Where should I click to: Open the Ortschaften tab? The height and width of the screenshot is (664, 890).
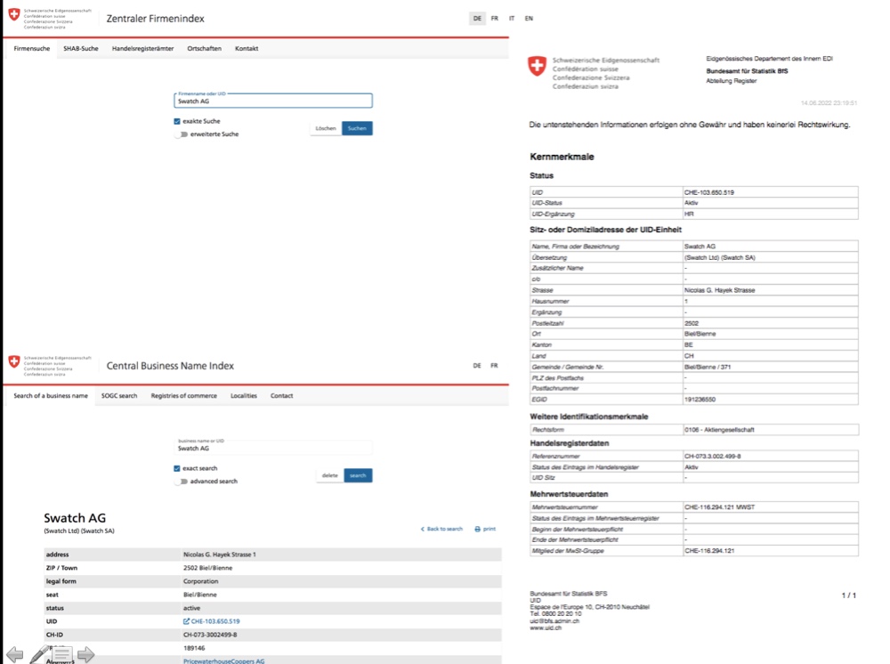[x=205, y=49]
